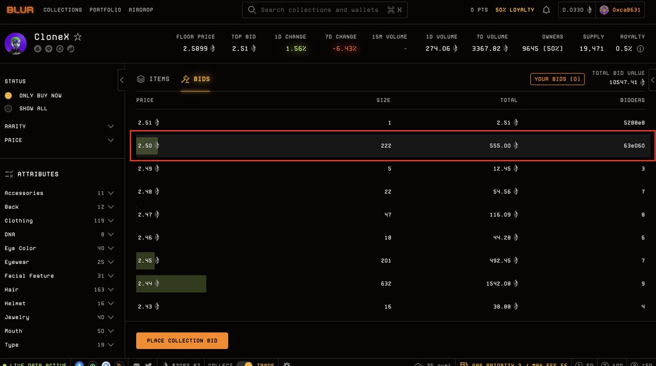The image size is (656, 366).
Task: Open YOUR BIDS (0) button
Action: point(557,79)
